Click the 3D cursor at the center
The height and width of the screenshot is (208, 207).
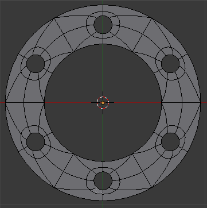[103, 103]
